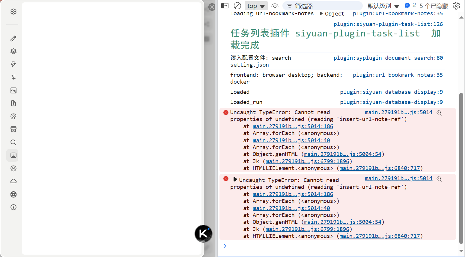The height and width of the screenshot is (257, 465).
Task: Open first error's stack link js:6799:1896
Action: 308,161
